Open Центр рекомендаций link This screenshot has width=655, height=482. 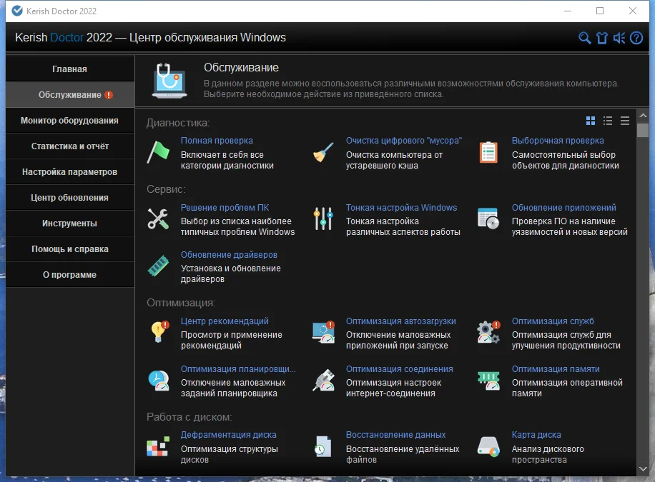tap(225, 321)
